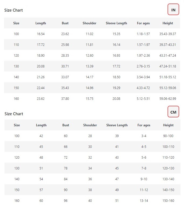
Task: Click the 11.02 shoulder value
Action: coord(89,34)
